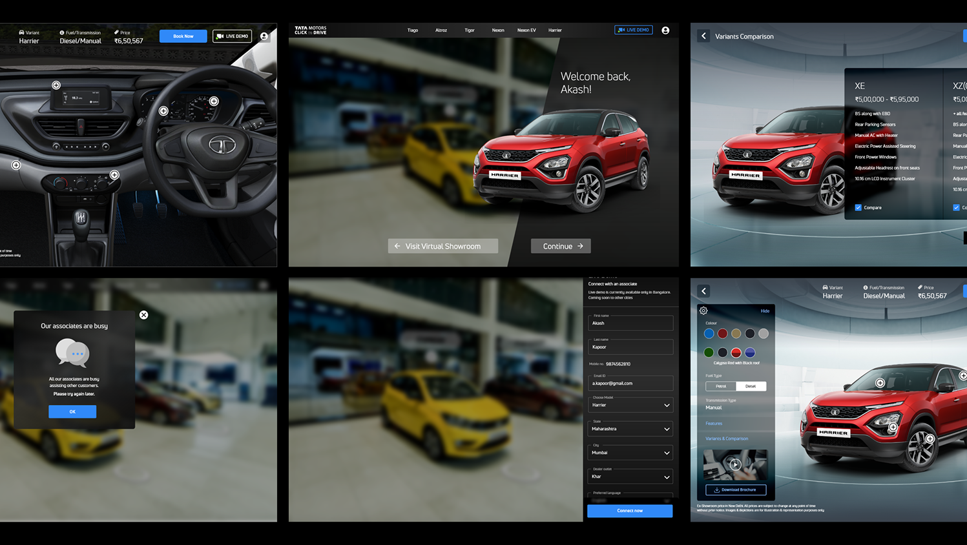Select Altroz in the top navigation
This screenshot has height=545, width=967.
(x=441, y=30)
